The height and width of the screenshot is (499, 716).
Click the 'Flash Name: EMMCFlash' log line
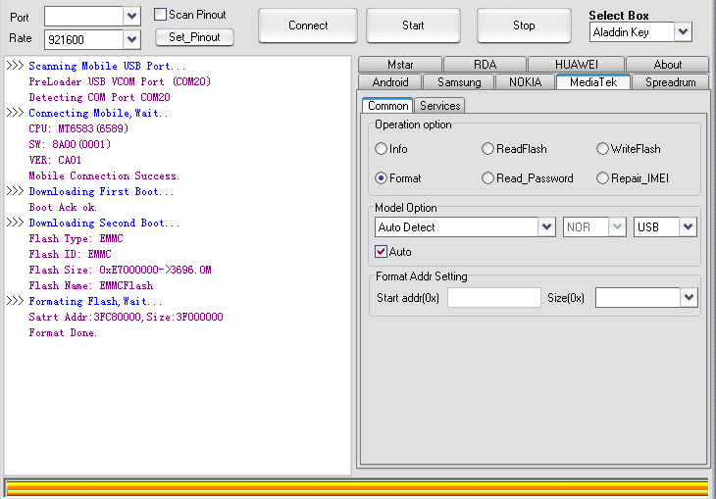[91, 286]
